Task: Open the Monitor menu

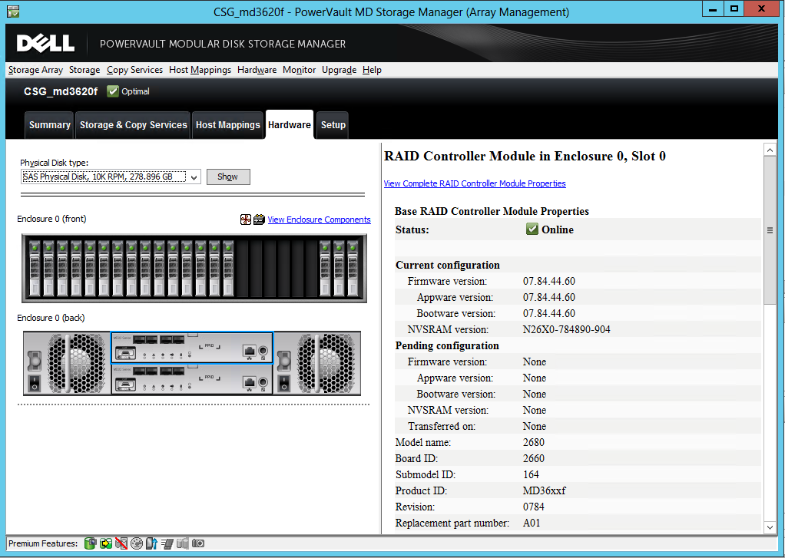Action: pyautogui.click(x=299, y=70)
